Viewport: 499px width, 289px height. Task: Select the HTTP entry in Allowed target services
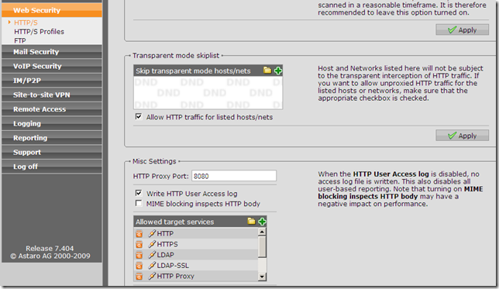tap(196, 233)
